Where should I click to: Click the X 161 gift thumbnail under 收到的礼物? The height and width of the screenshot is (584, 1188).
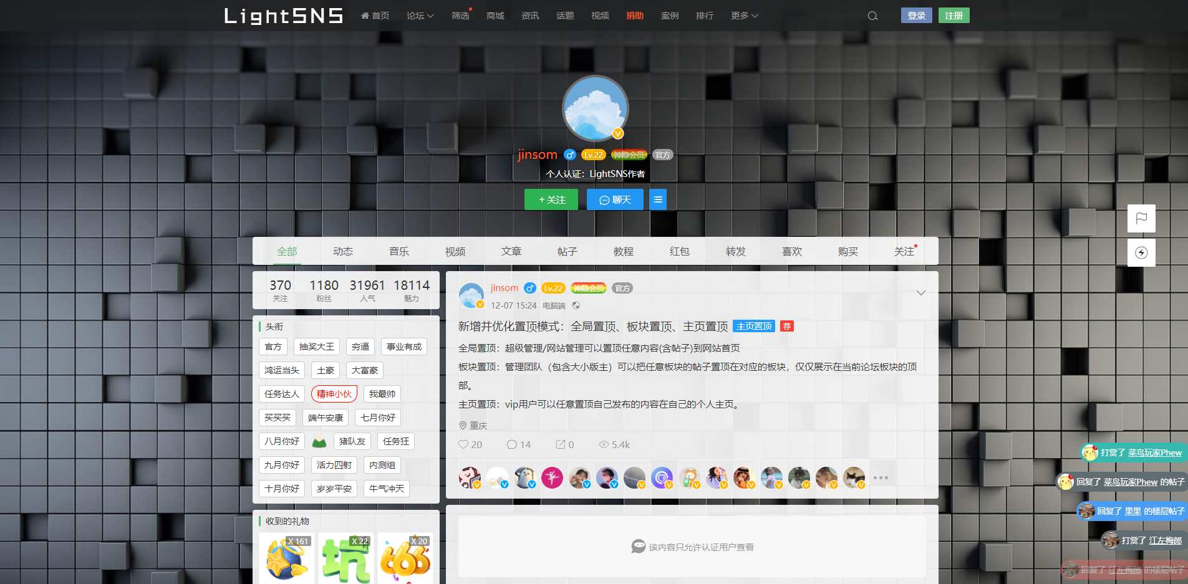[286, 558]
